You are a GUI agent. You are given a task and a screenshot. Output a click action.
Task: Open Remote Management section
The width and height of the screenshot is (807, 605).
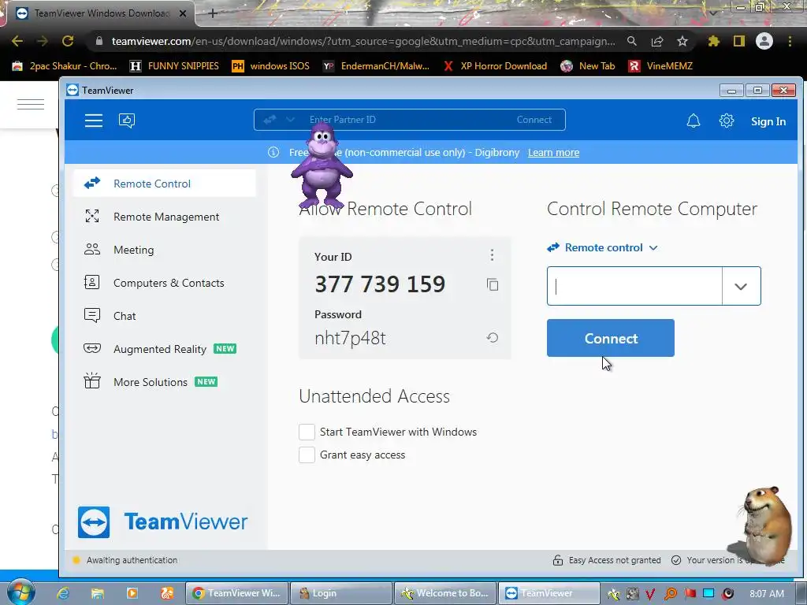[165, 217]
